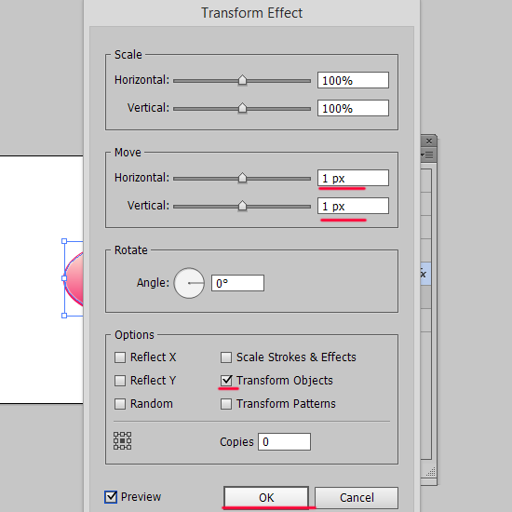
Task: Click Cancel to dismiss the dialog
Action: point(357,498)
